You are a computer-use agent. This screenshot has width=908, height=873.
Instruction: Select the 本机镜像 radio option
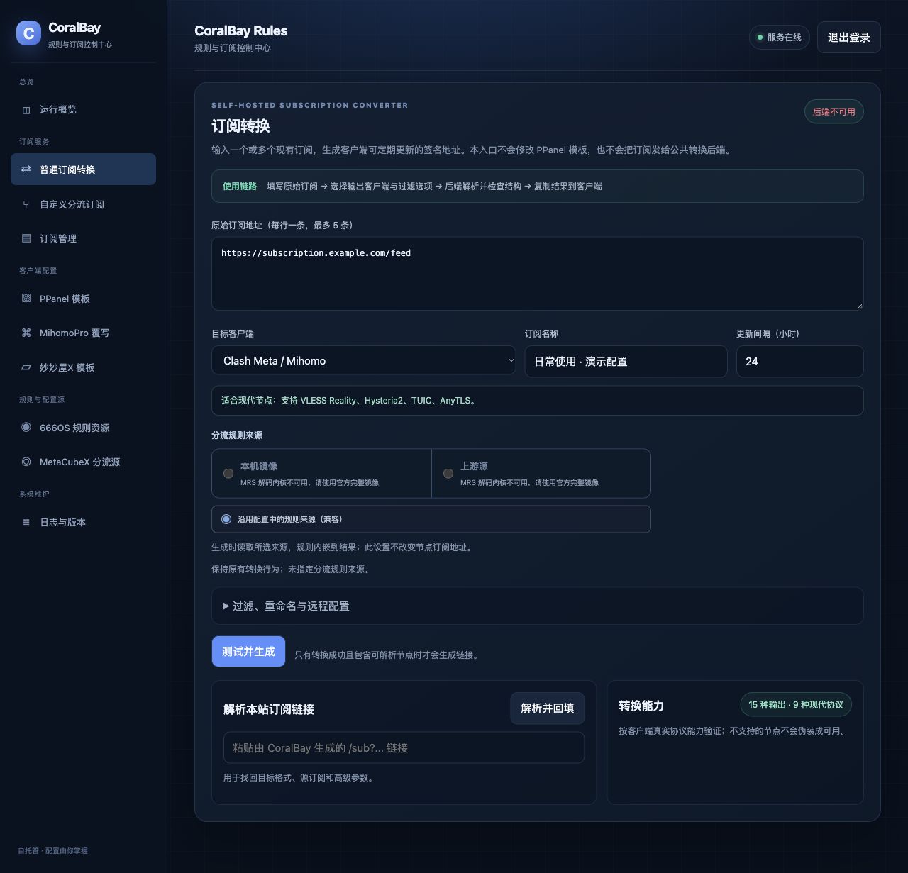coord(228,473)
